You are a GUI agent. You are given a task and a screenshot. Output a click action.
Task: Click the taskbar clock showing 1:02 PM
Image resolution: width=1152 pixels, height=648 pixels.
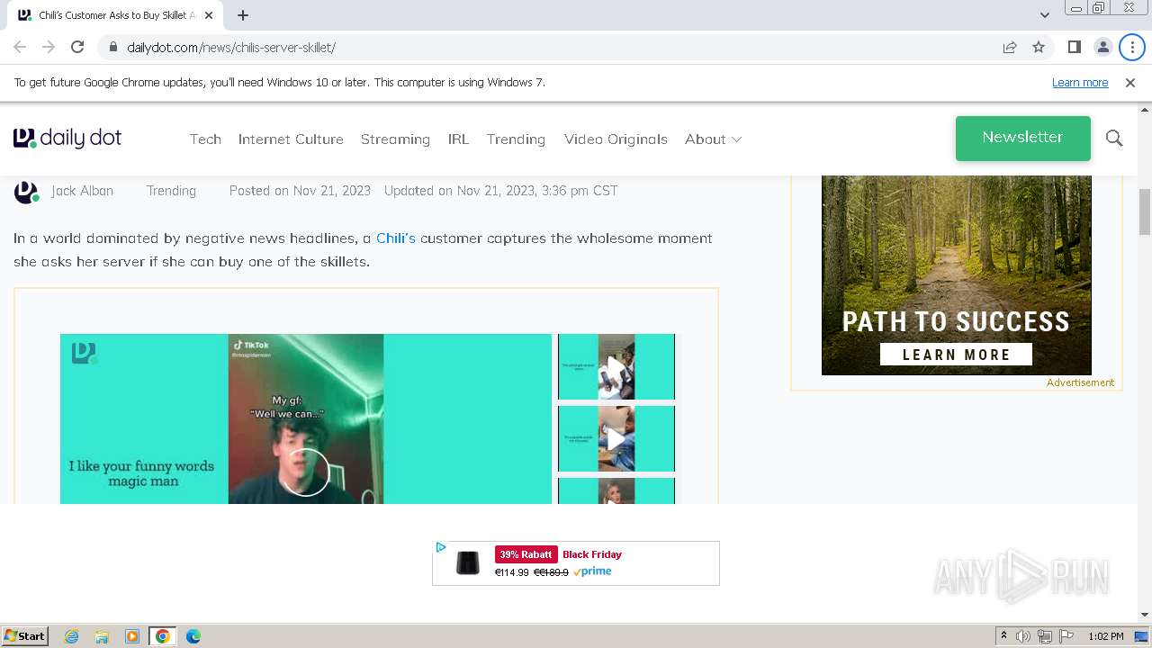1106,636
